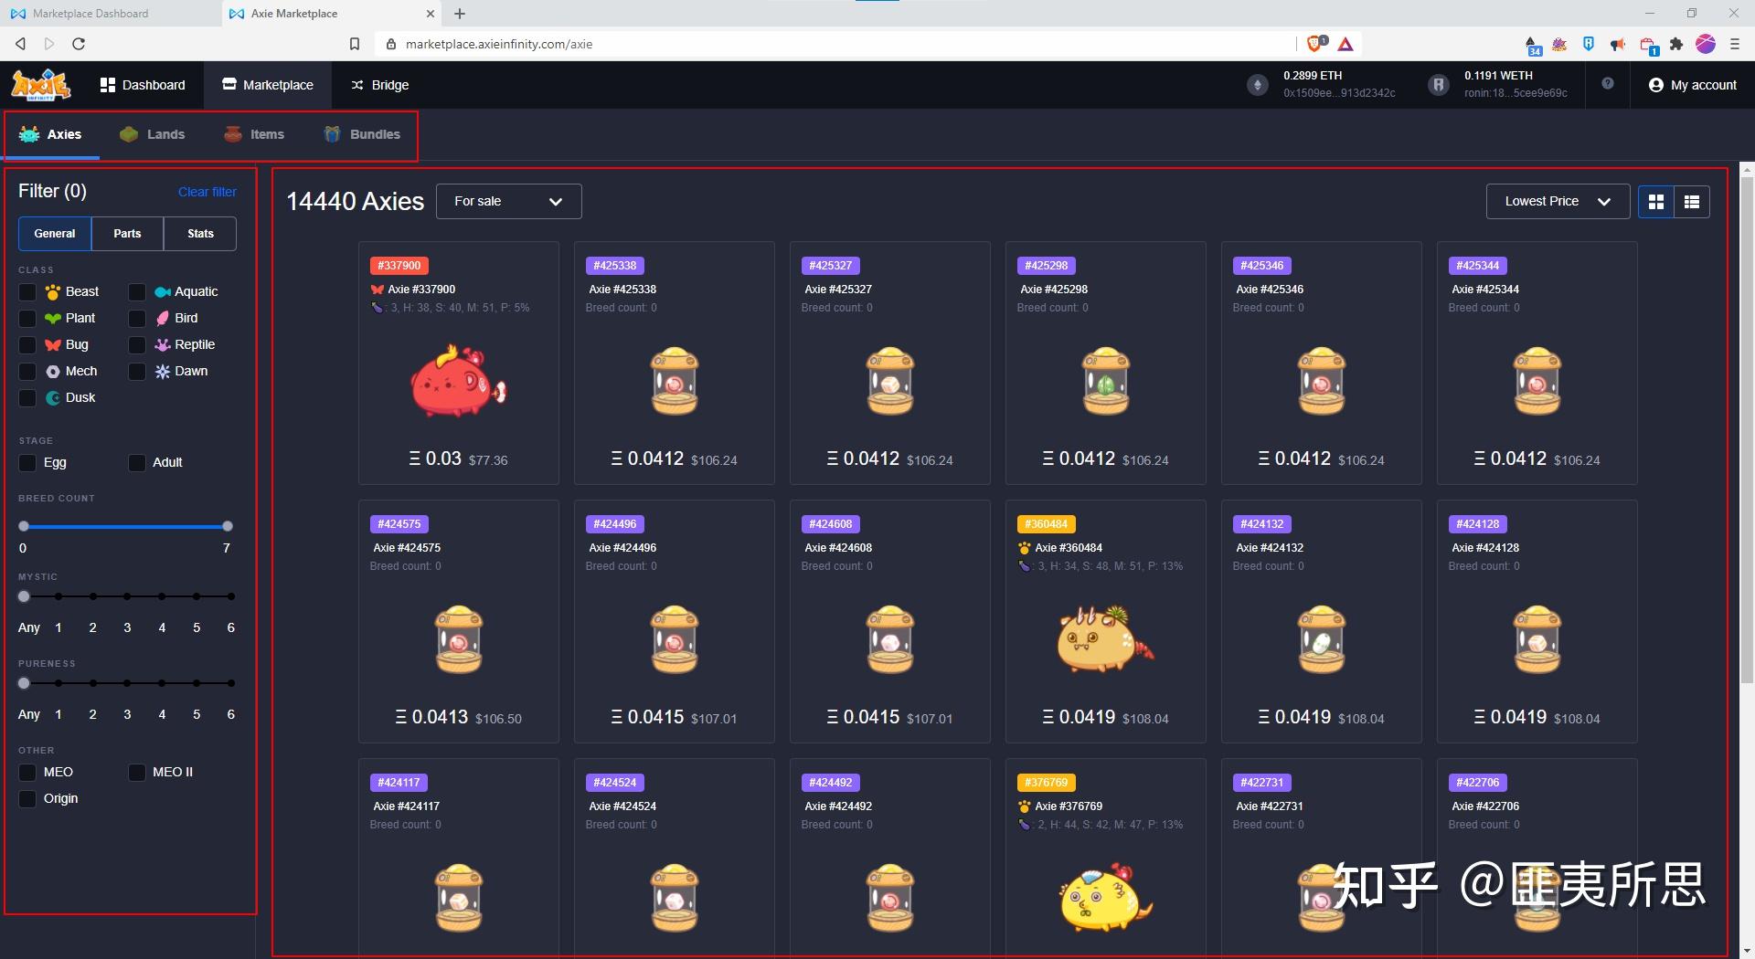
Task: Open the Dashboard menu item
Action: 143,85
